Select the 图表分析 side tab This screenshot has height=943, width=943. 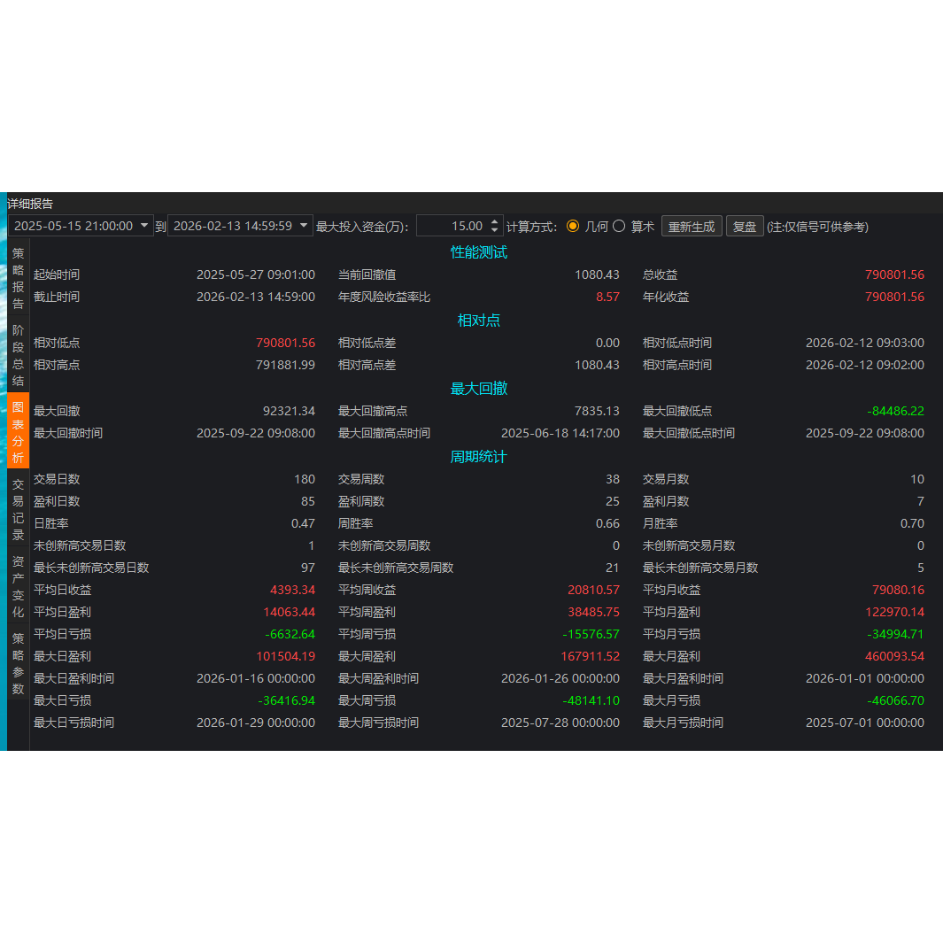click(x=18, y=431)
